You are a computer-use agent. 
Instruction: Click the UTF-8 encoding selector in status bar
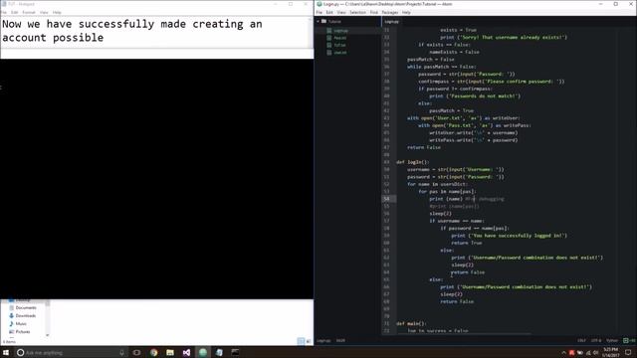596,340
